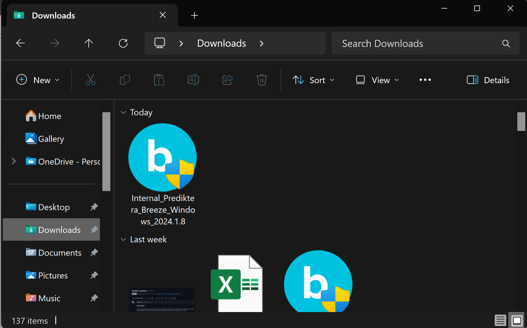Click the Refresh icon
The image size is (527, 328).
pos(123,43)
